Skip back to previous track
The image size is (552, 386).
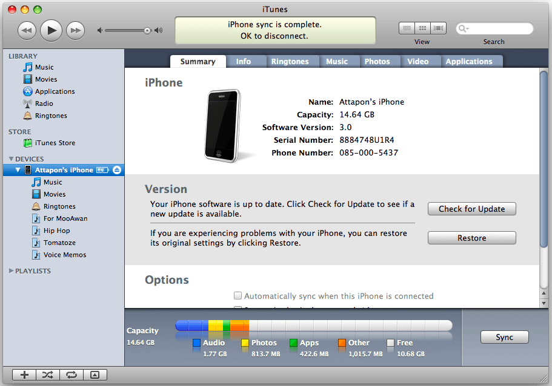(27, 31)
